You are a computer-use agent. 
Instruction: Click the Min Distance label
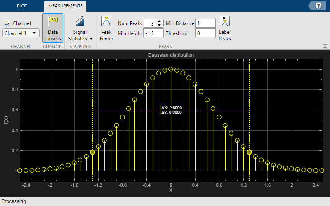(x=180, y=23)
